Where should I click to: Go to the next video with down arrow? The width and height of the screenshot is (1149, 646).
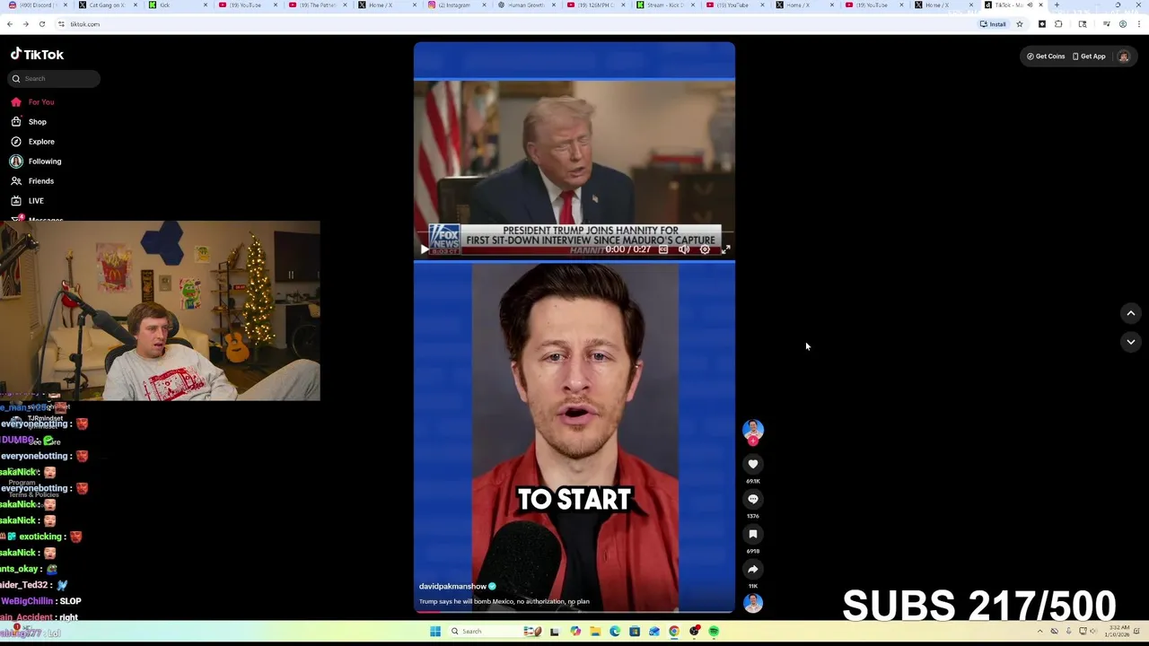pos(1131,342)
